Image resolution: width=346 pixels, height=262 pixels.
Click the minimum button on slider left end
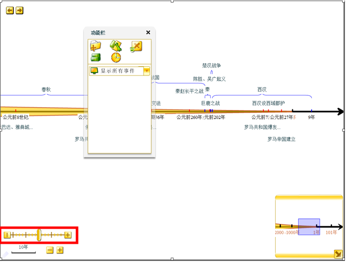[7, 235]
